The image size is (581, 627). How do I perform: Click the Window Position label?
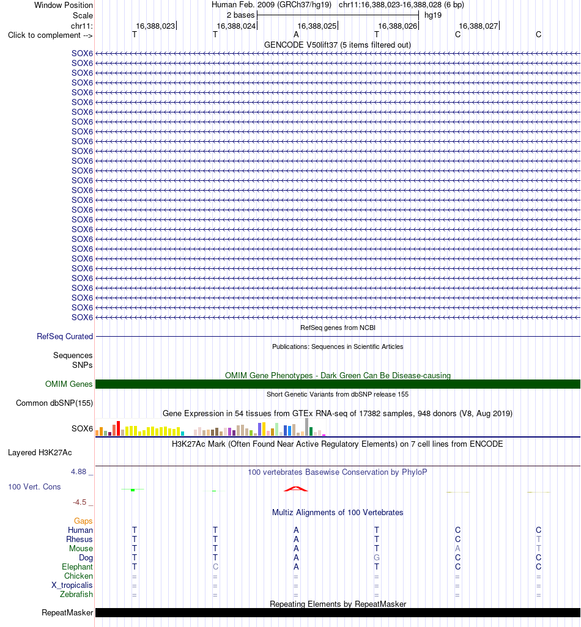[63, 5]
